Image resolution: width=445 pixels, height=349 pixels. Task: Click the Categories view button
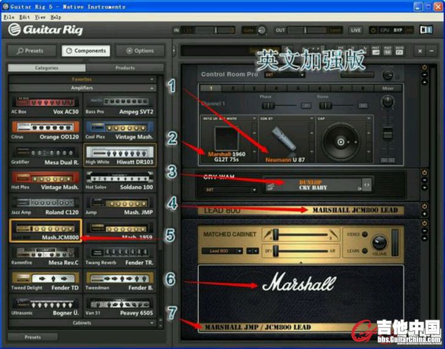point(47,68)
